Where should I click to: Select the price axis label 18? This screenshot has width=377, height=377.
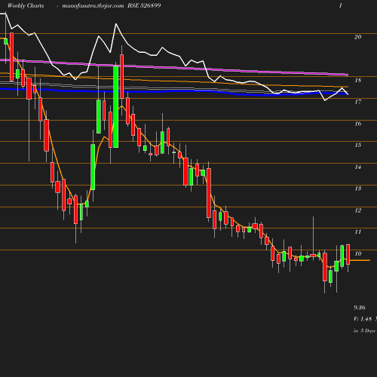point(358,80)
